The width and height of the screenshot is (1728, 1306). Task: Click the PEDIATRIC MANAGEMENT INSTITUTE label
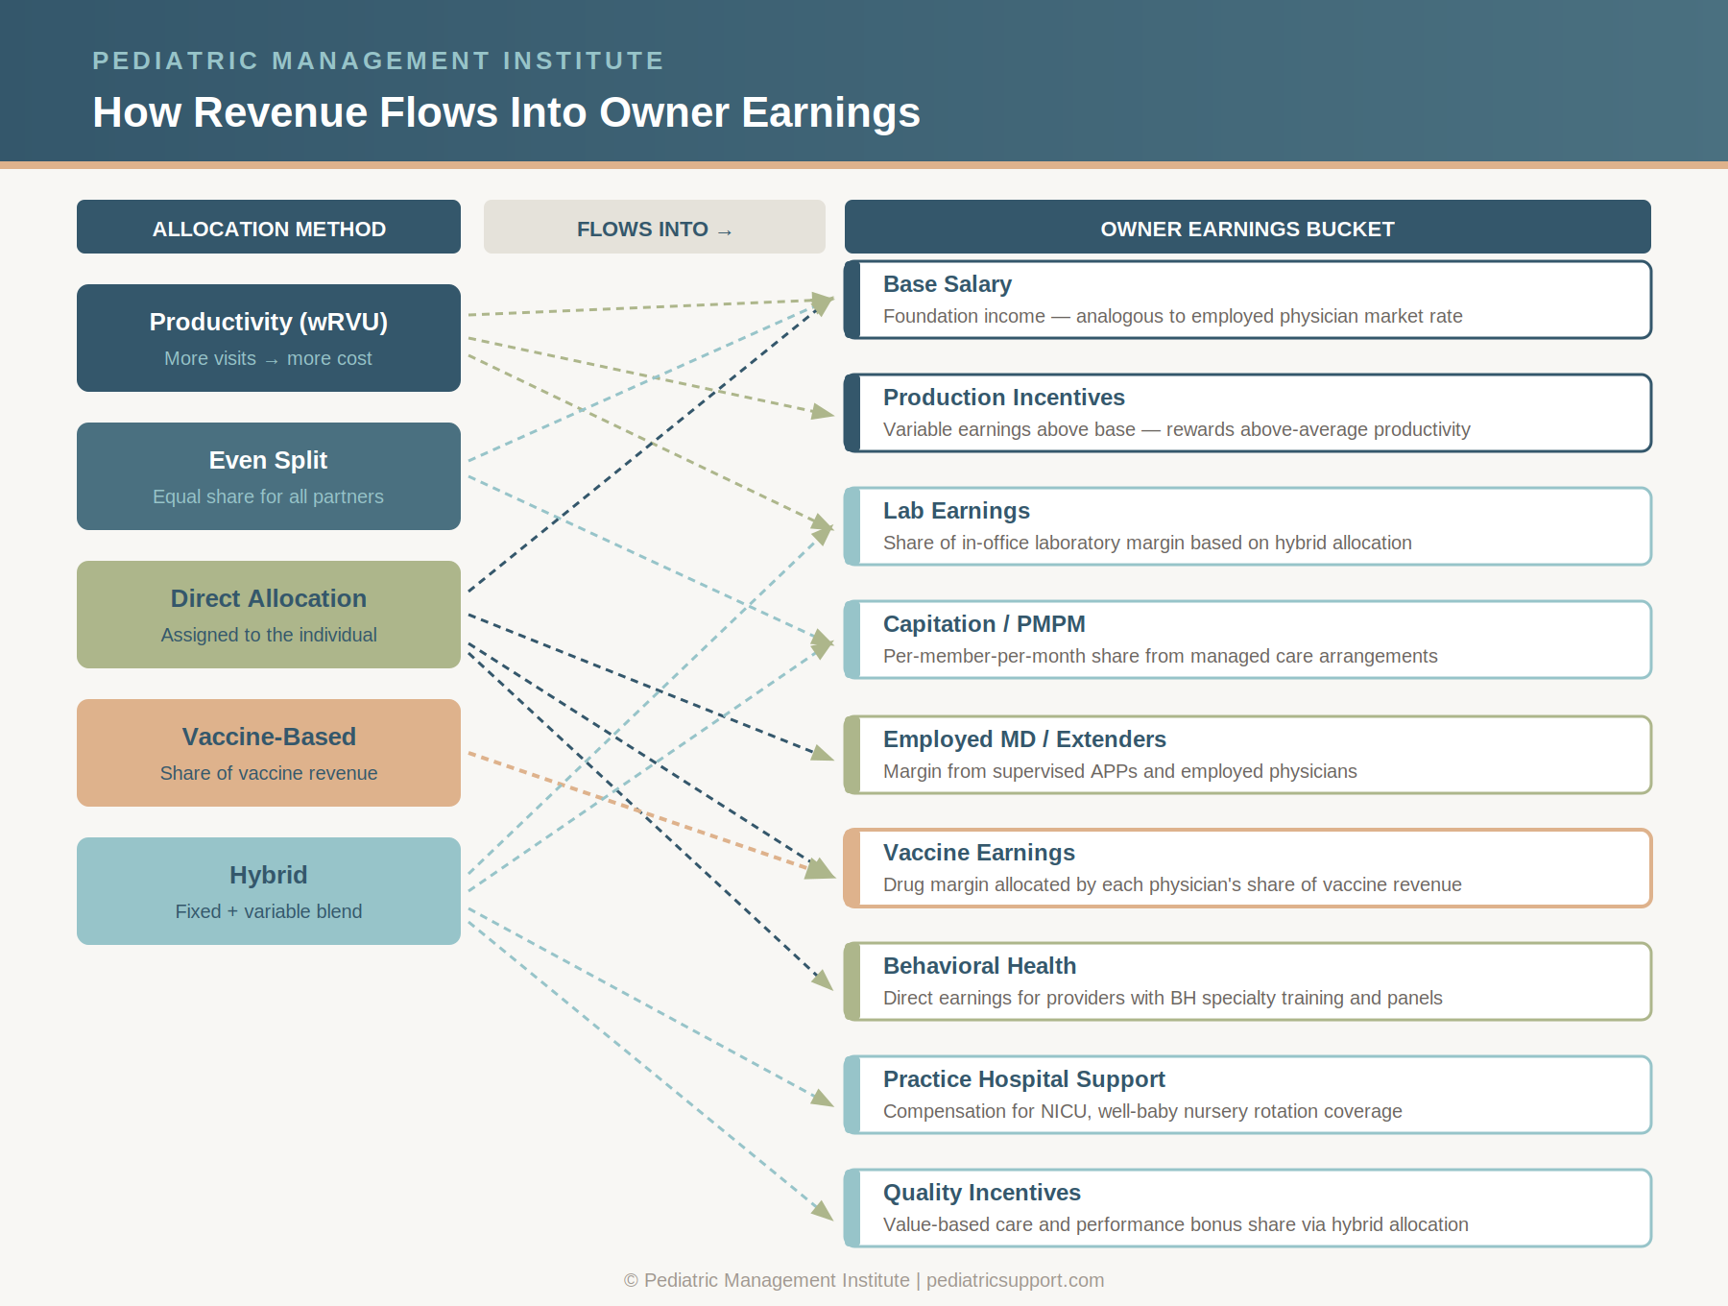pos(377,60)
